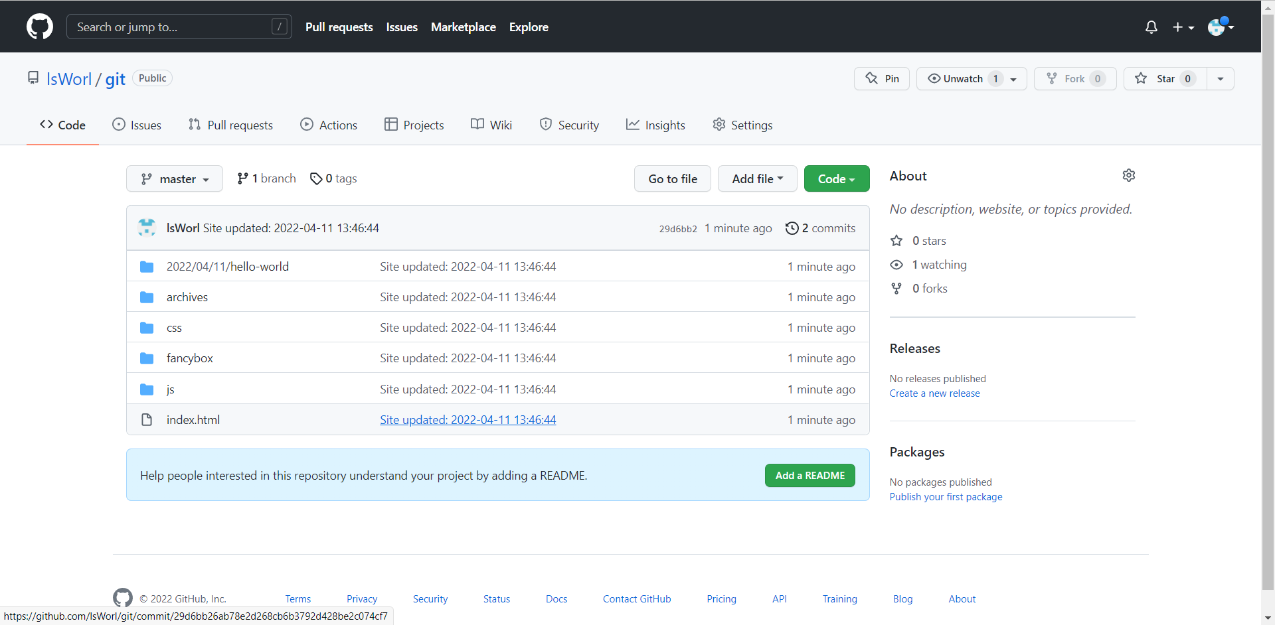Open the Settings tab
1275x625 pixels.
point(742,125)
